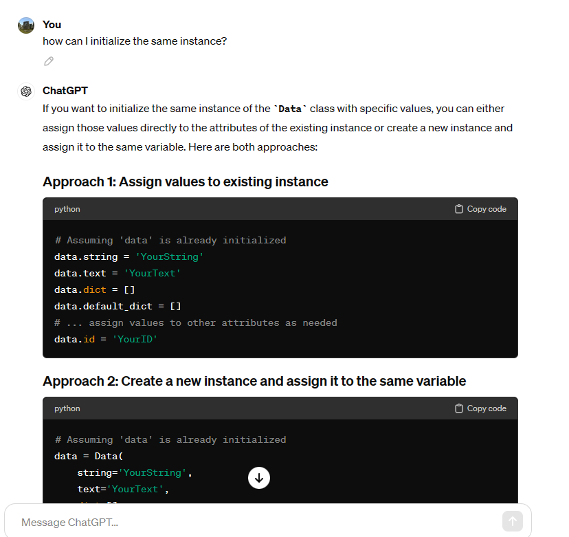
Task: Click the inline `Data` code text
Action: 290,109
